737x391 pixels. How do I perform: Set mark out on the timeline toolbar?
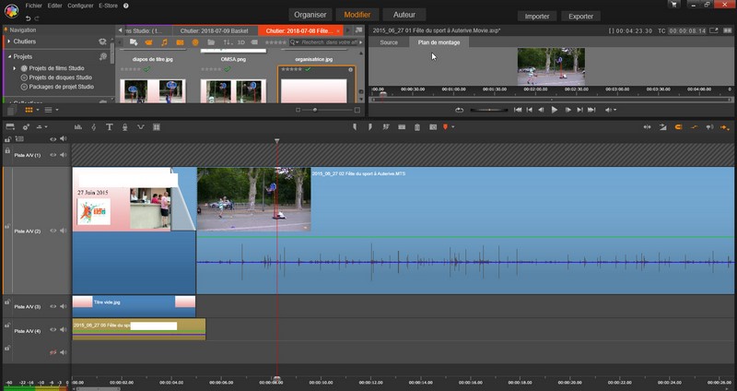click(x=370, y=127)
